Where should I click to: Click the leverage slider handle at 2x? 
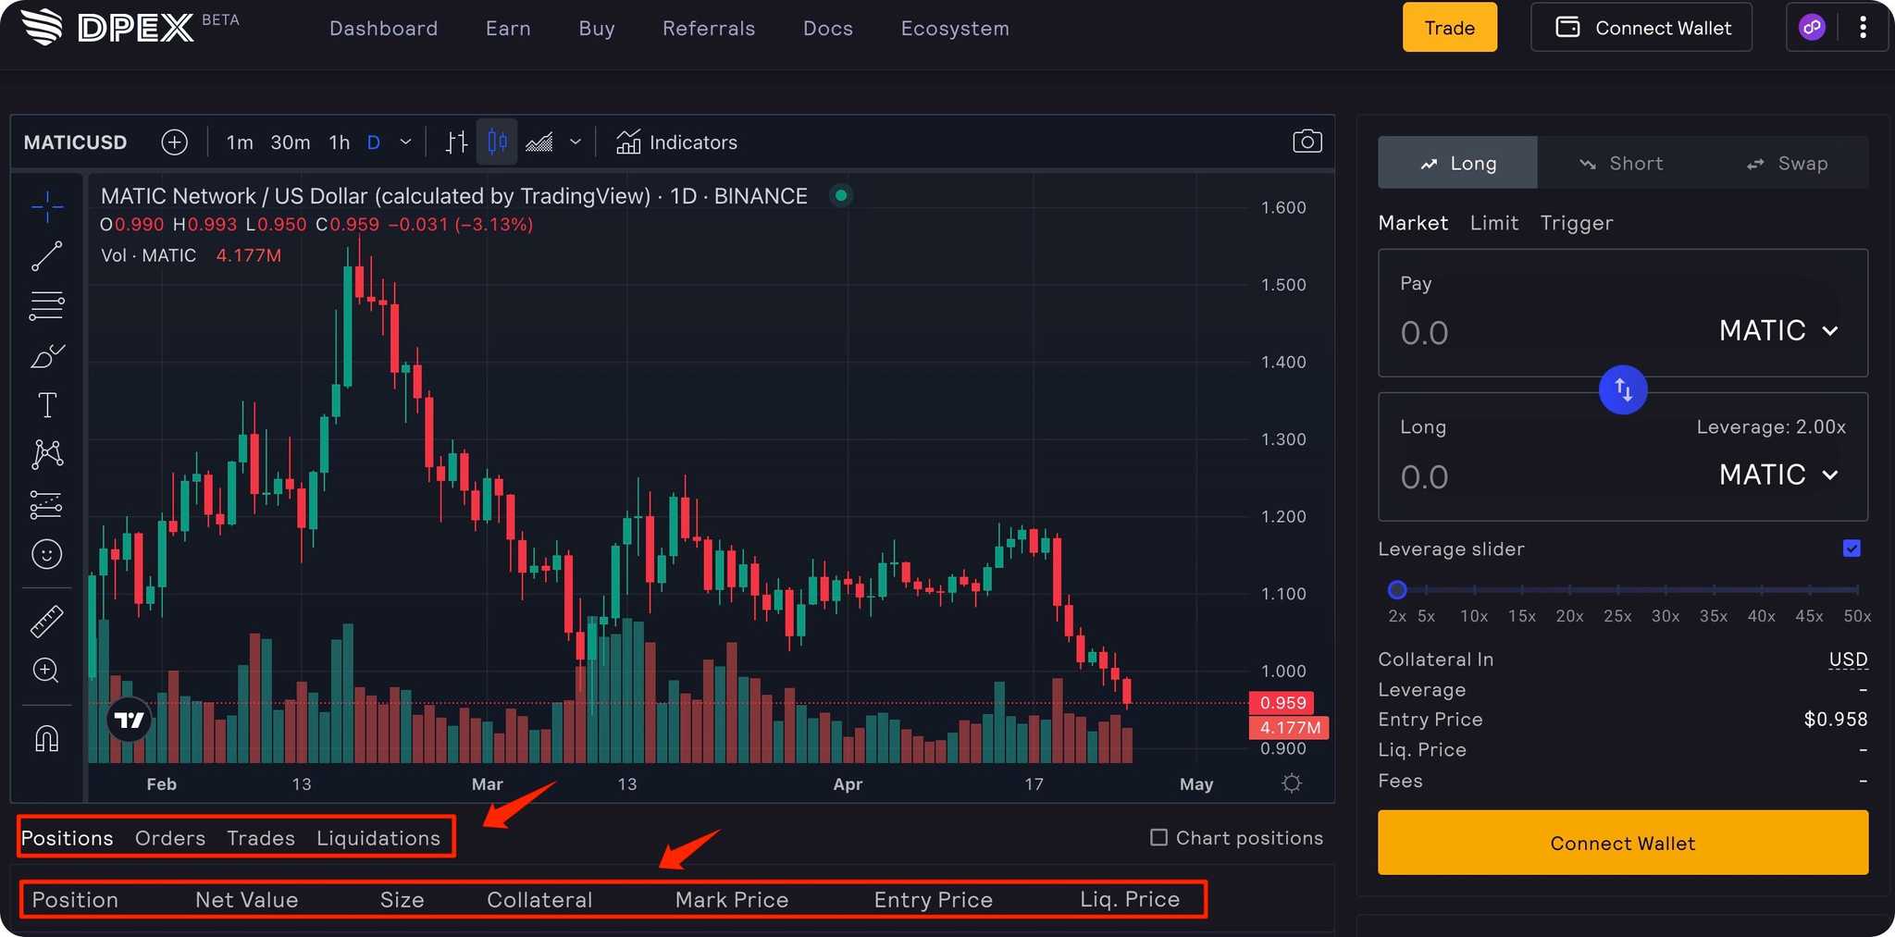coord(1397,590)
